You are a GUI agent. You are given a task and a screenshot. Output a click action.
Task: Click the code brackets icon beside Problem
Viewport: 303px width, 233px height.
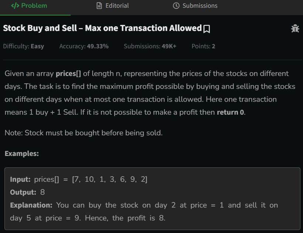(x=15, y=6)
